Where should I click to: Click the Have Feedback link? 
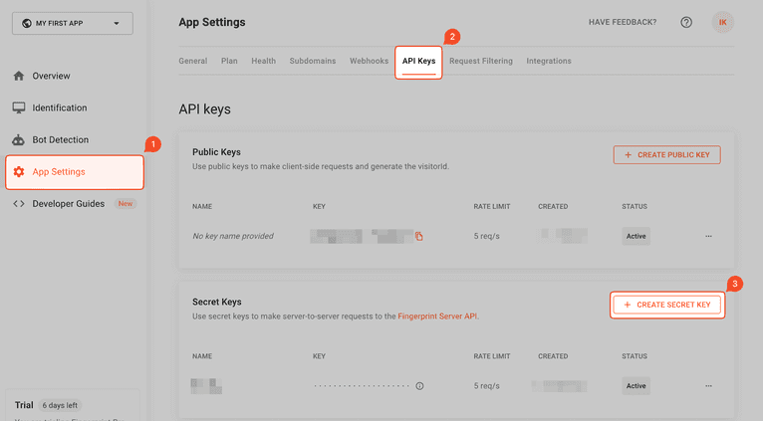coord(623,23)
